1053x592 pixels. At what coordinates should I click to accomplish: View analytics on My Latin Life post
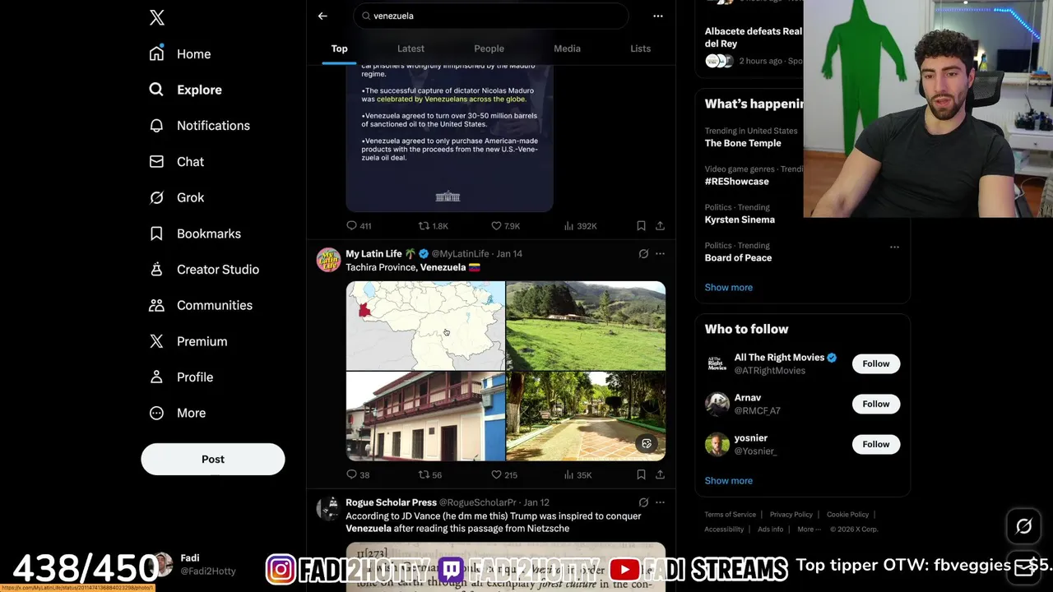tap(578, 474)
